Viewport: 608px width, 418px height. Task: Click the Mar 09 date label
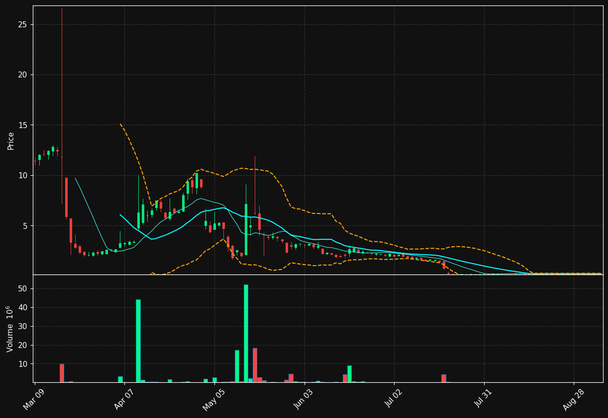[35, 399]
